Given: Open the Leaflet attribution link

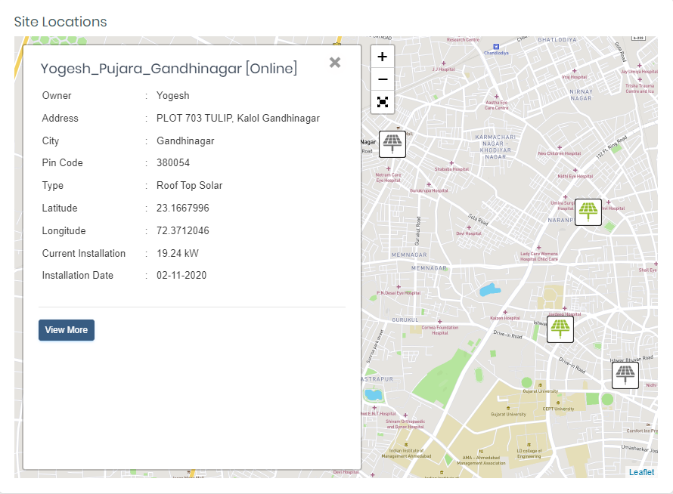Looking at the screenshot, I should click(x=641, y=472).
